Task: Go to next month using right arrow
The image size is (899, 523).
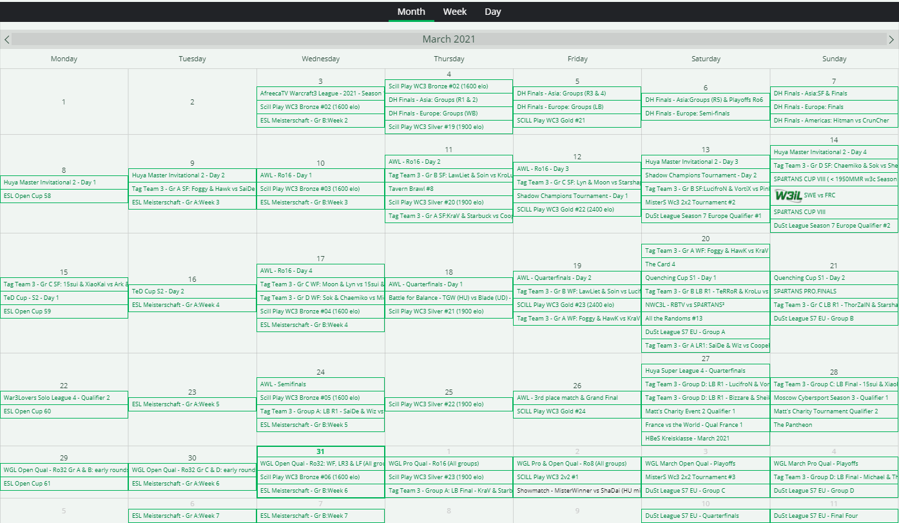Action: coord(892,39)
